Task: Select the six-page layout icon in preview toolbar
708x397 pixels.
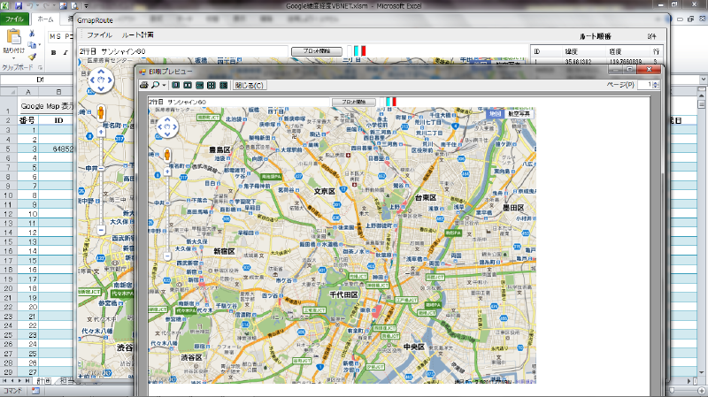Action: coord(222,85)
